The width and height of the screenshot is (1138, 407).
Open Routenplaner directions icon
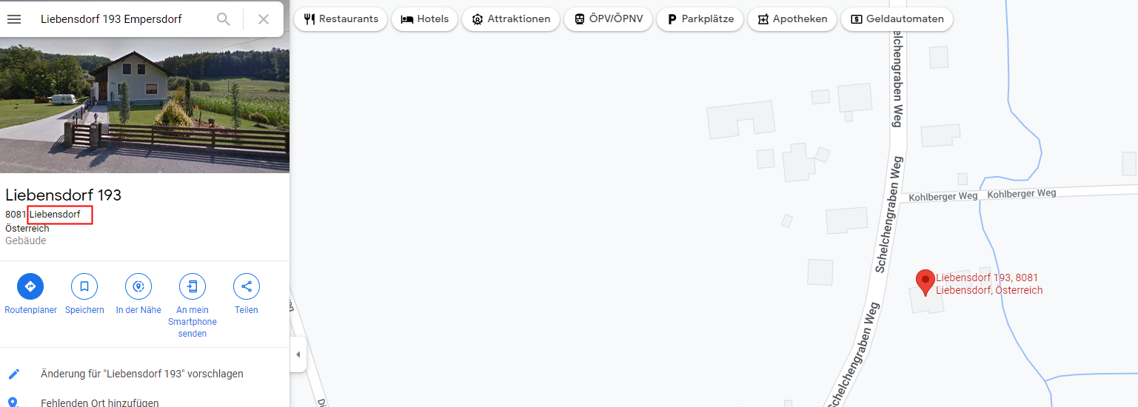coord(30,286)
